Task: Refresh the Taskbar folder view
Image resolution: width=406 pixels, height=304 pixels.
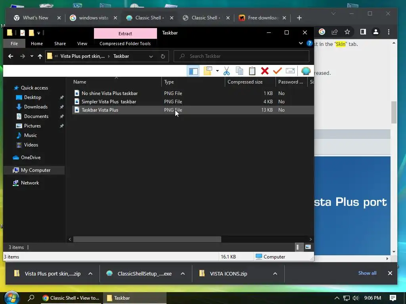Action: pos(163,56)
